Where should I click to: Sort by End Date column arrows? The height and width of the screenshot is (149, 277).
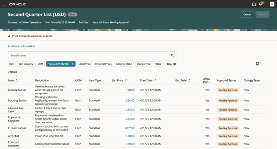coord(189,80)
